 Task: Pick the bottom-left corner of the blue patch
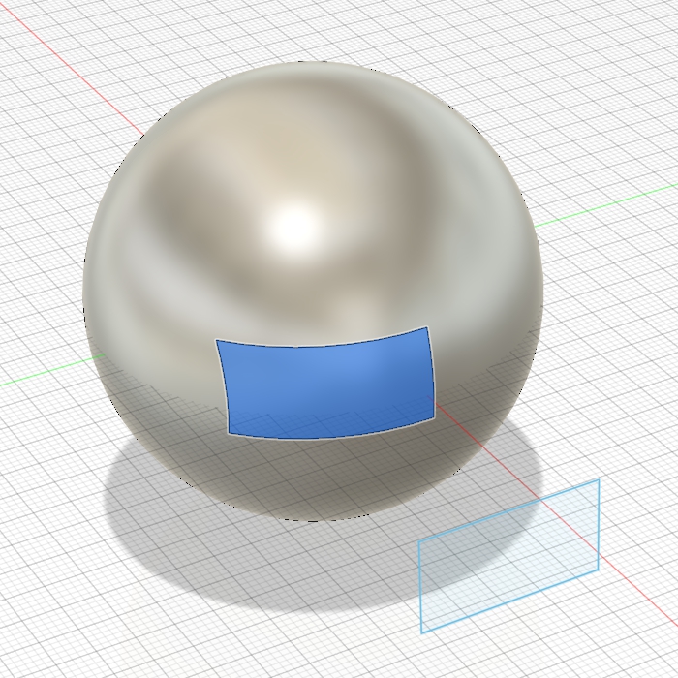tap(230, 434)
